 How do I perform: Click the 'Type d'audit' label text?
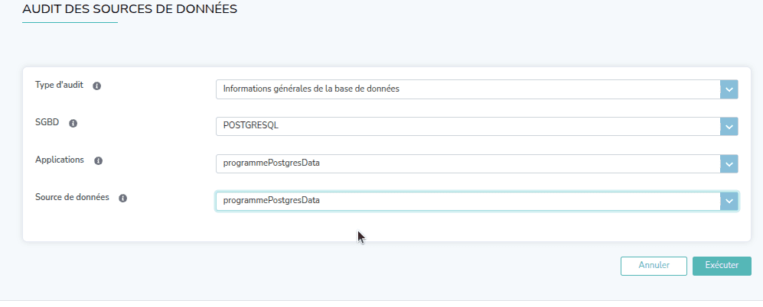[x=59, y=85]
